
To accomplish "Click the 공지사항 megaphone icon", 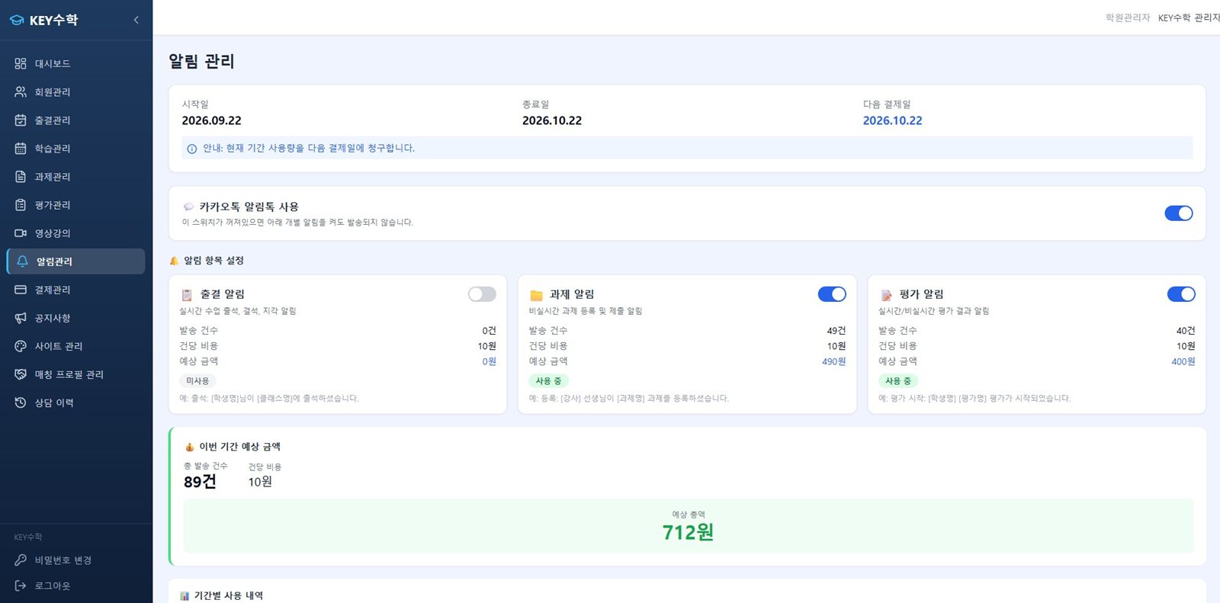I will 21,317.
